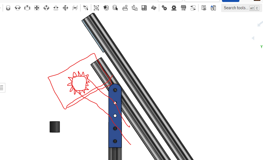Select the Cylindrical mate tool

coord(46,8)
